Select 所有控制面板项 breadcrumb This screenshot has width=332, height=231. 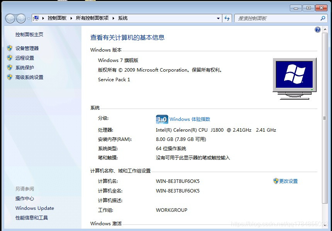(x=92, y=18)
